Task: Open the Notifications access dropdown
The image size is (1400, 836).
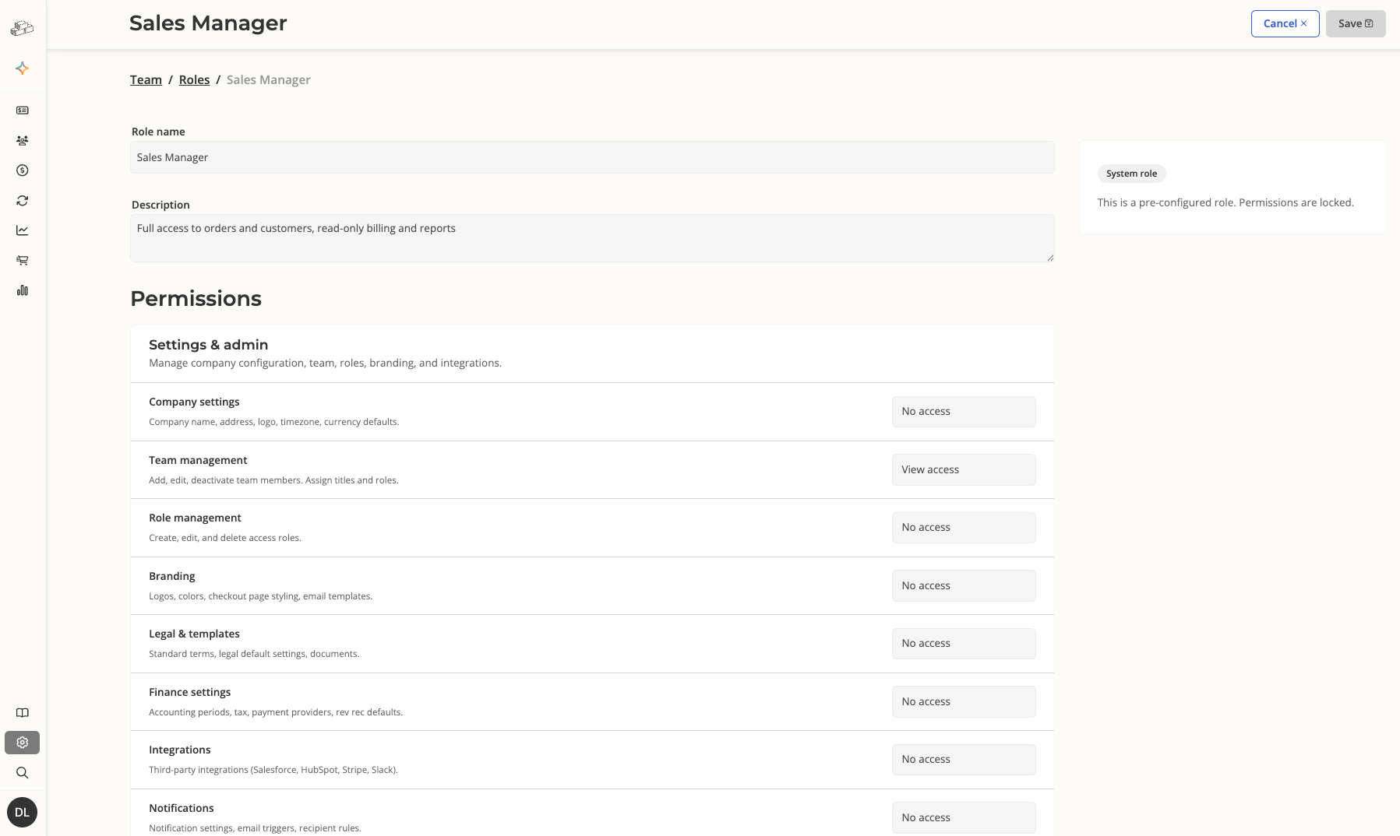Action: tap(964, 817)
